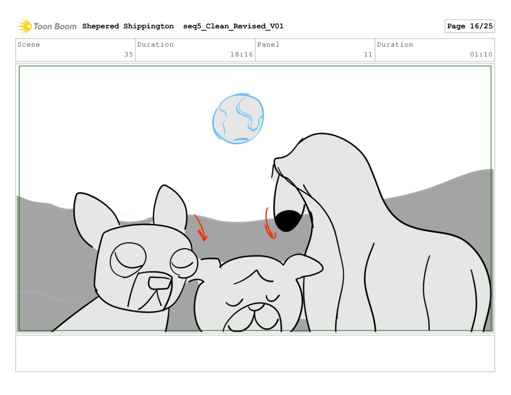Click the bulldog's closed right eye

tap(184, 263)
